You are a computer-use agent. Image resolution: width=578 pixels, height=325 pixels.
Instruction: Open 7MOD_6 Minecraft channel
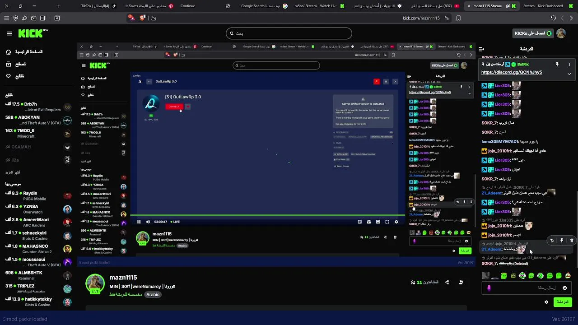coord(38,133)
